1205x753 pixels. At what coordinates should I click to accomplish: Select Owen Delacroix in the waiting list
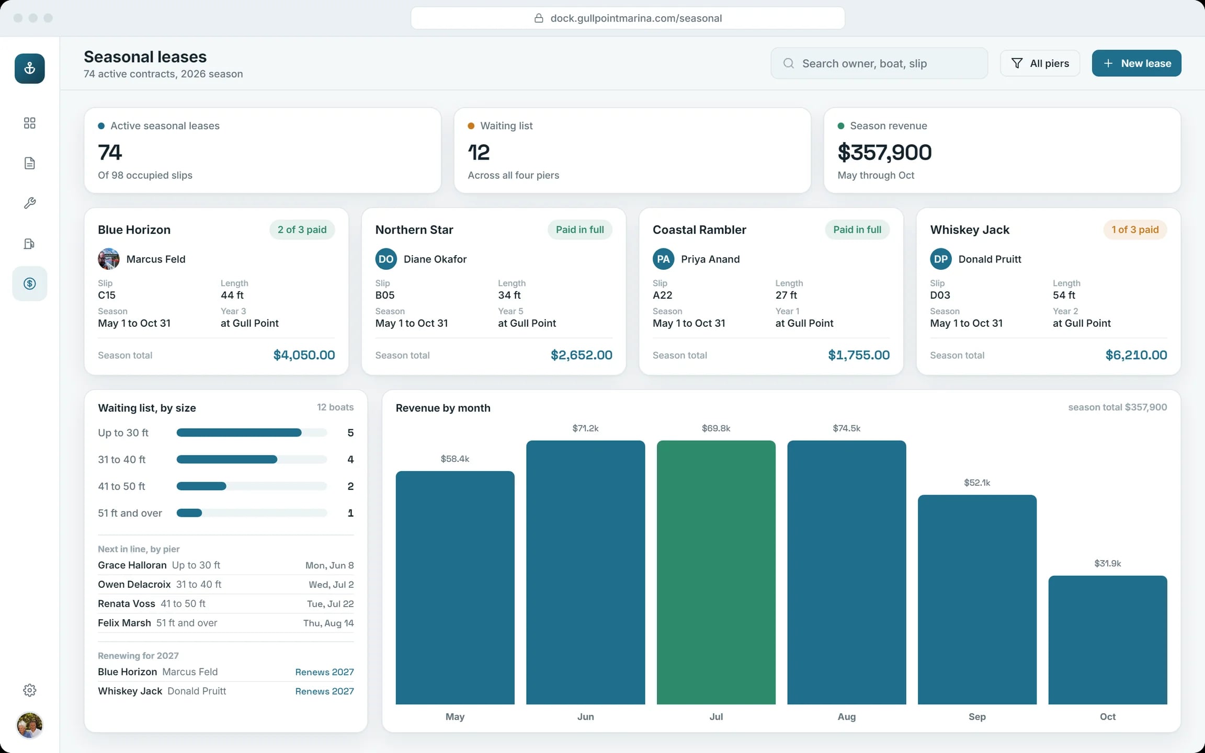tap(226, 584)
